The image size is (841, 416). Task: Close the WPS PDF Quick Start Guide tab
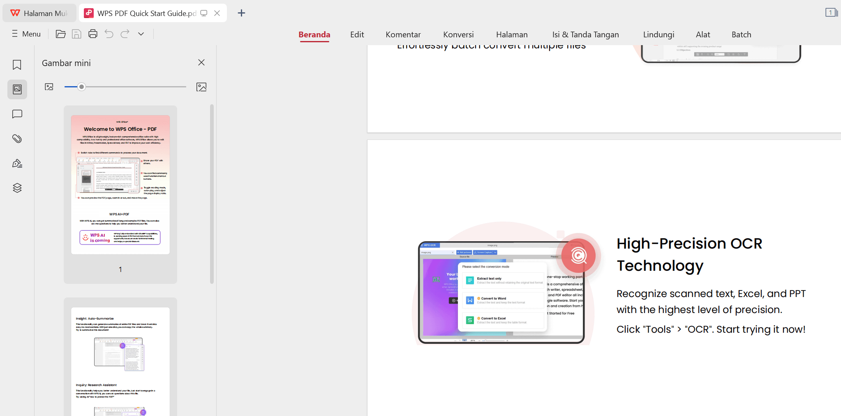click(x=217, y=13)
